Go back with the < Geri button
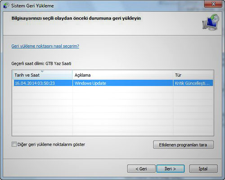The image size is (225, 180). 141,169
